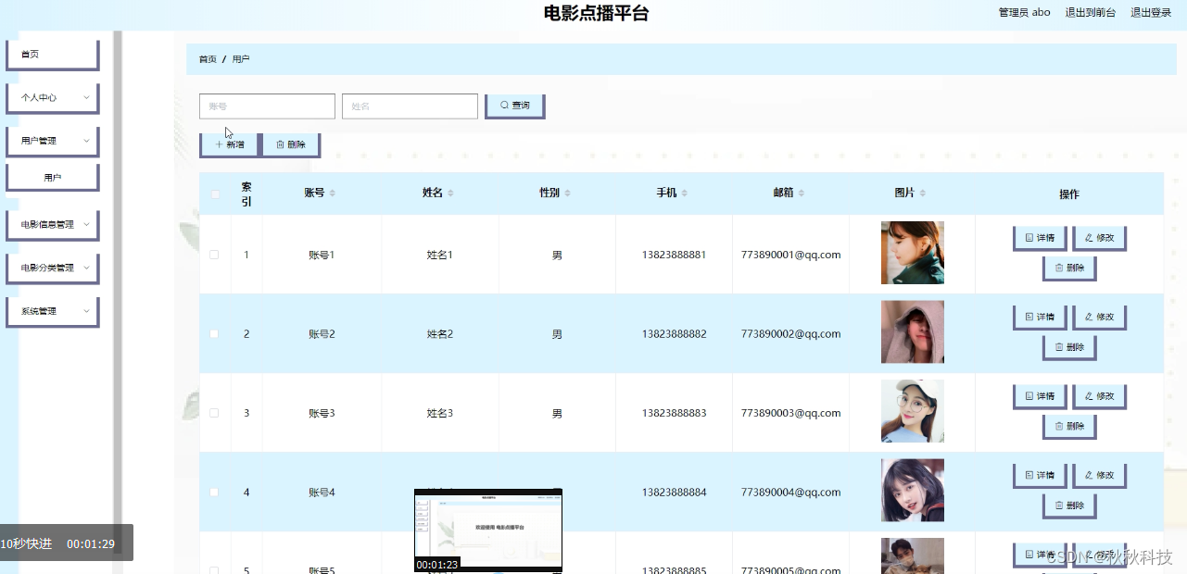Focus the 姓名 search input field
Screen dimensions: 1187x574
410,106
